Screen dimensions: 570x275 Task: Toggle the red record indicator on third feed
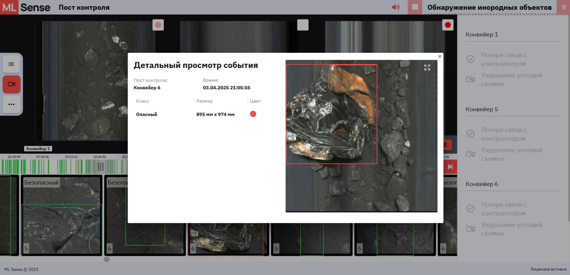coord(448,25)
